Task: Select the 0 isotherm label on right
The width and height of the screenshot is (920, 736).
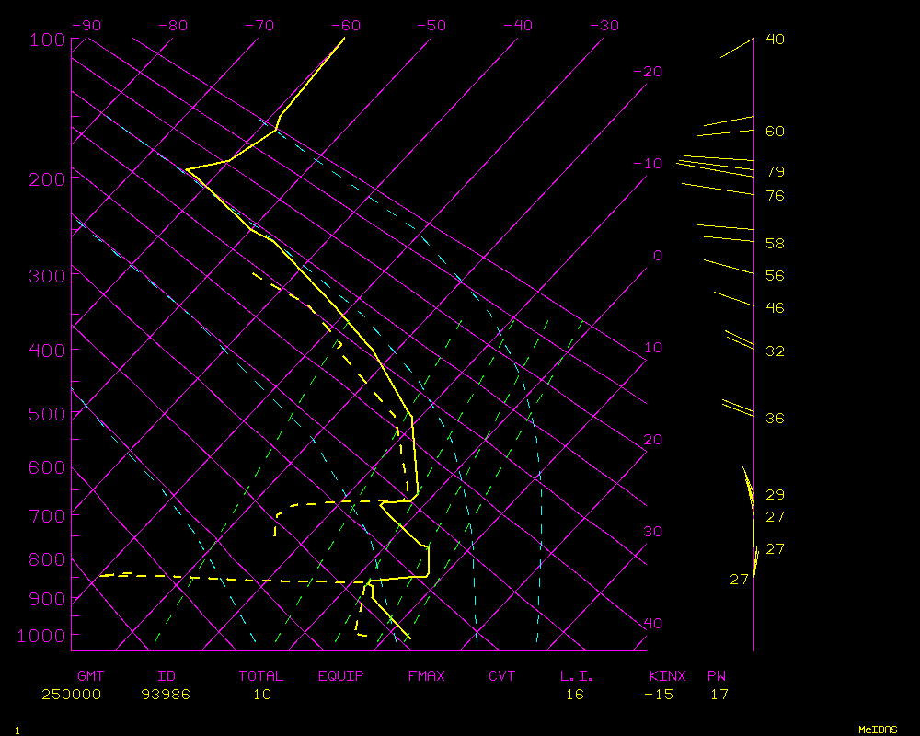Action: pyautogui.click(x=657, y=256)
